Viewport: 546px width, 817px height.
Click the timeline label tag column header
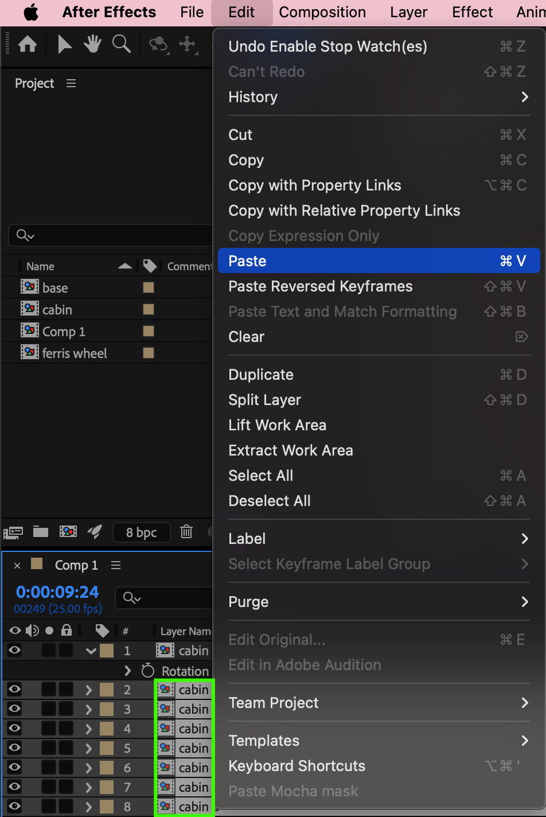tap(103, 631)
